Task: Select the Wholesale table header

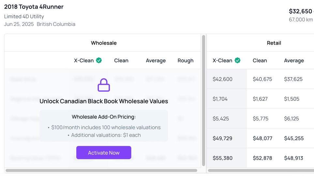Action: click(104, 43)
